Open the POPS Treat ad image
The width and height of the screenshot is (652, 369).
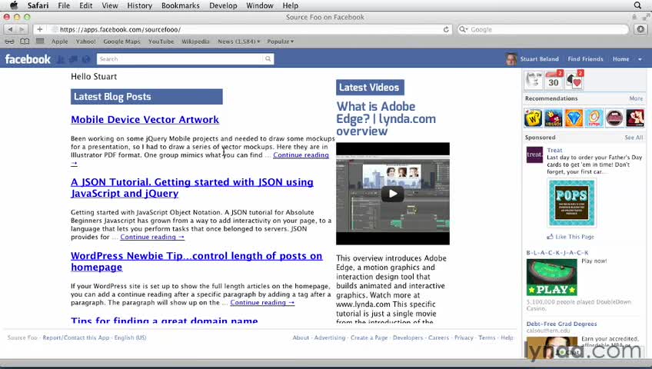[572, 203]
